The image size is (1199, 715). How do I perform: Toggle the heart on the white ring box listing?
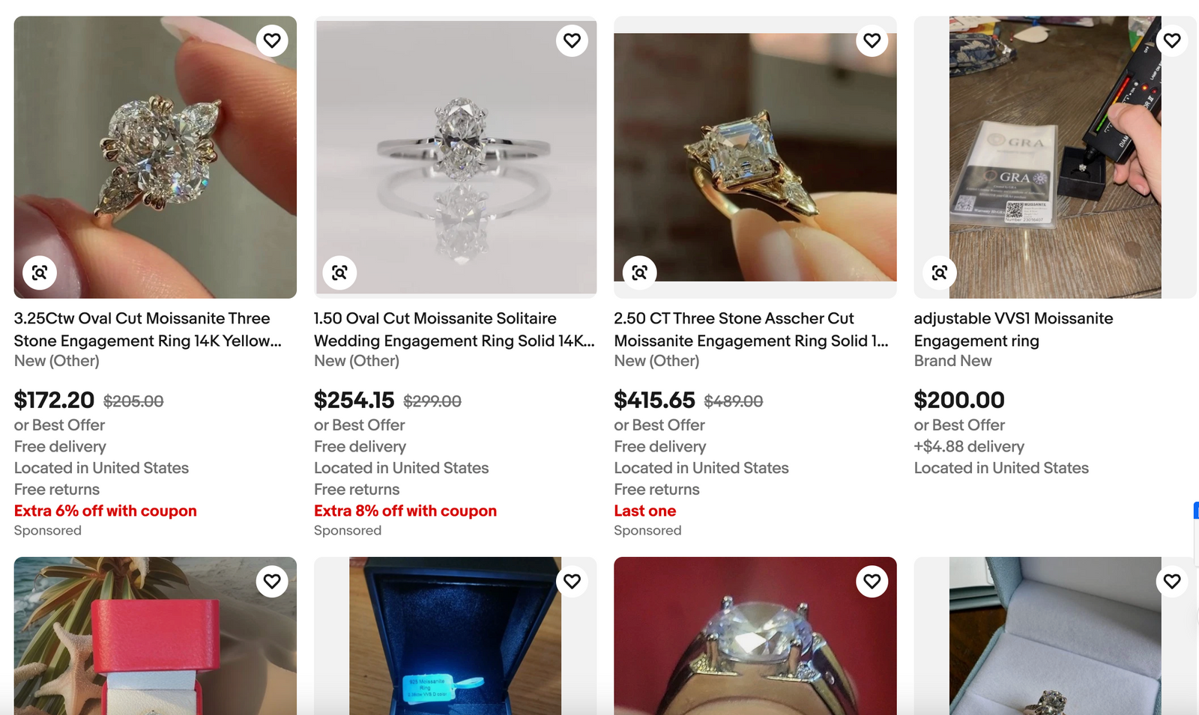(x=1172, y=581)
